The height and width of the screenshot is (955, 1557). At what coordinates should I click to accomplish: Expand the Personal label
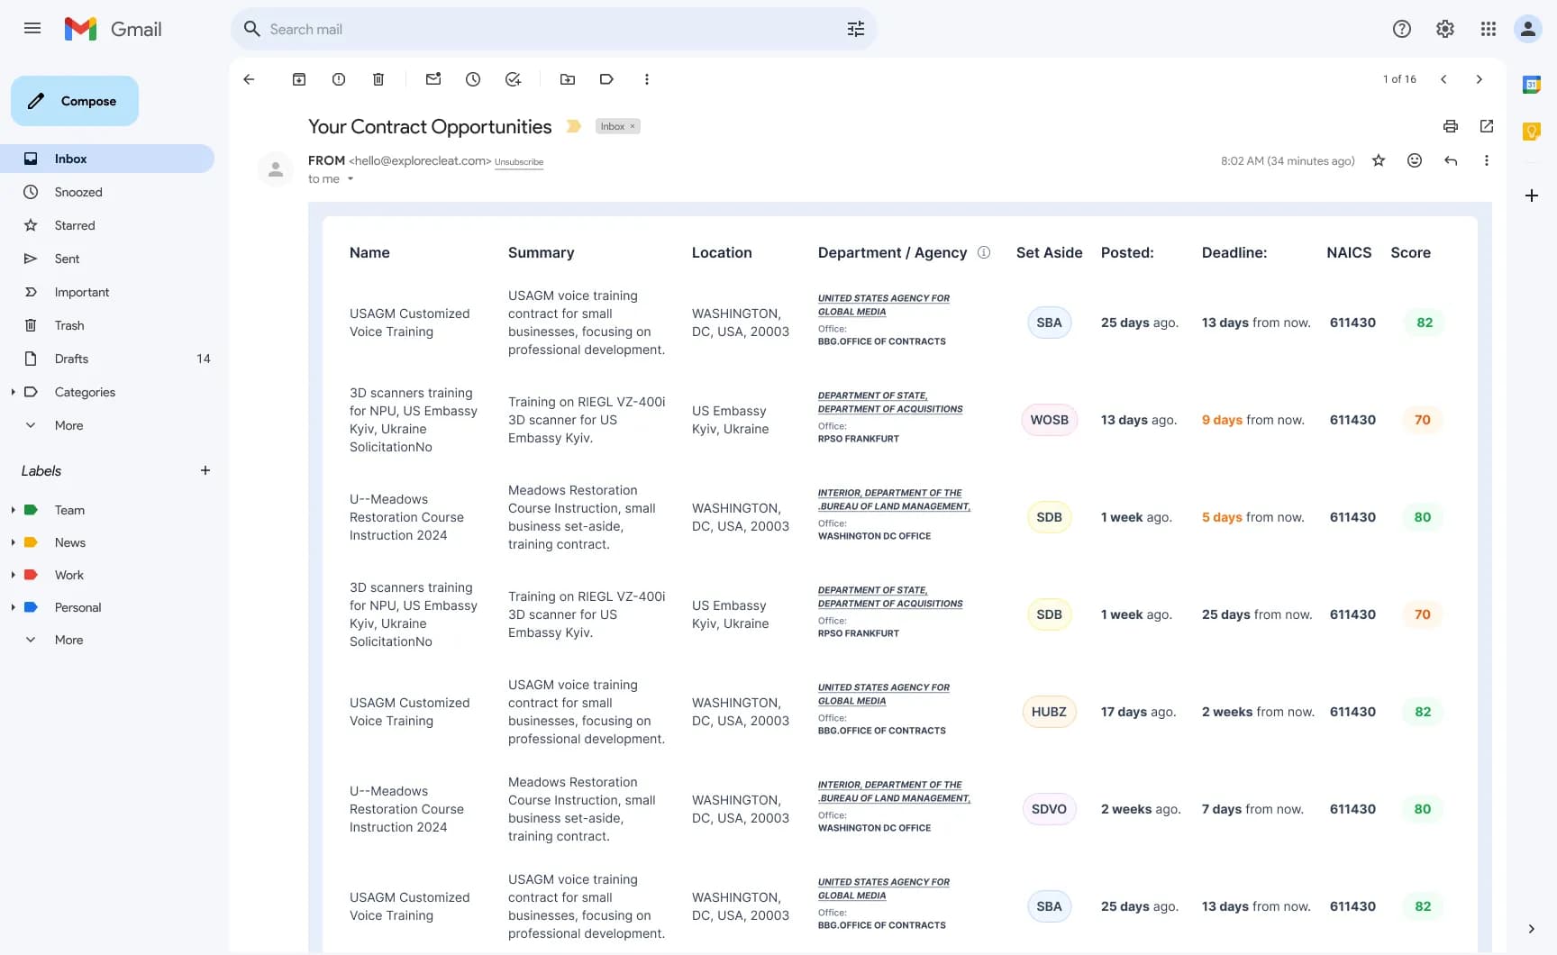click(x=13, y=607)
